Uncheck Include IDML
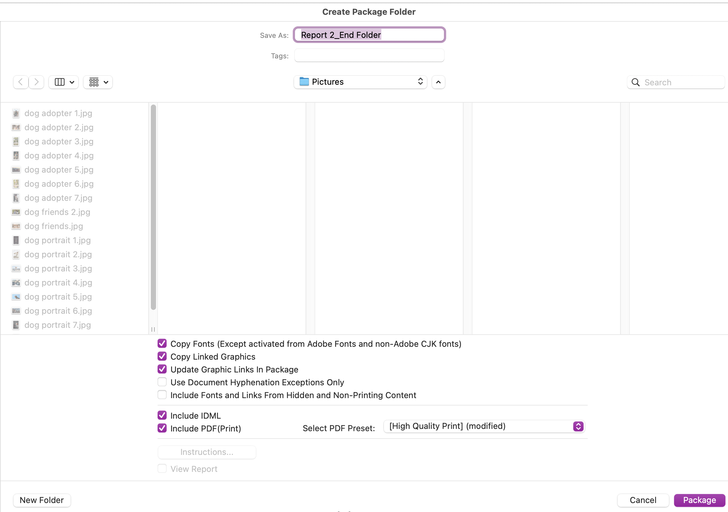This screenshot has height=512, width=728. coord(162,415)
